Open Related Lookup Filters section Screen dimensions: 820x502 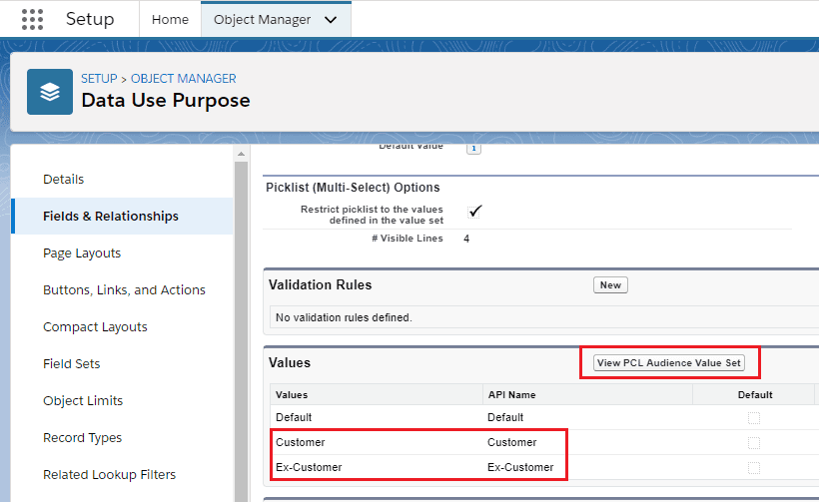click(x=109, y=475)
